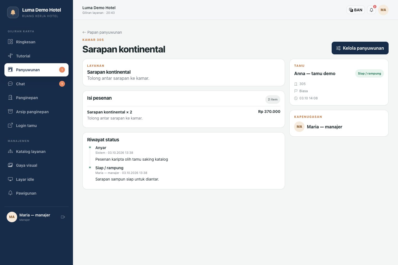Click the Anyar status history entry
This screenshot has height=265, width=398.
point(101,148)
